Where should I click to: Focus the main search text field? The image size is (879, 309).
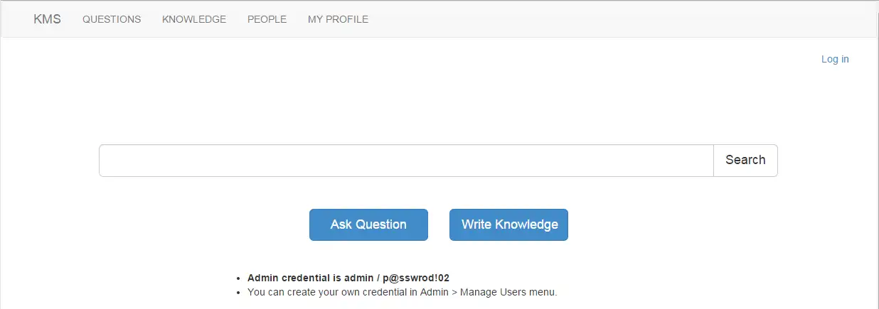point(405,161)
